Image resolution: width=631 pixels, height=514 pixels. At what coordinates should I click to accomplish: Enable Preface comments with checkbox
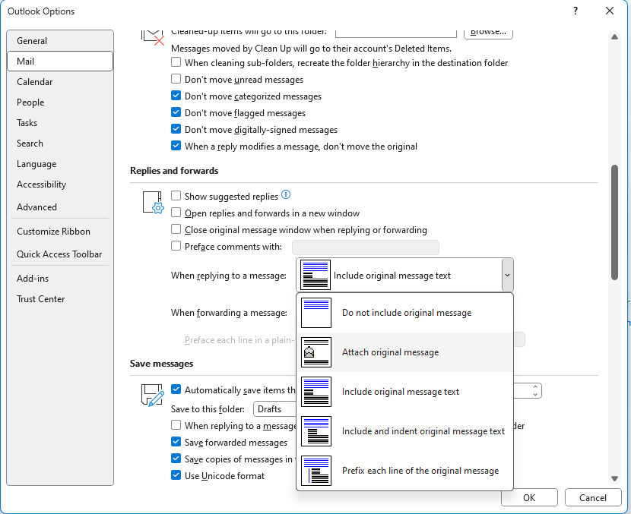pyautogui.click(x=176, y=245)
